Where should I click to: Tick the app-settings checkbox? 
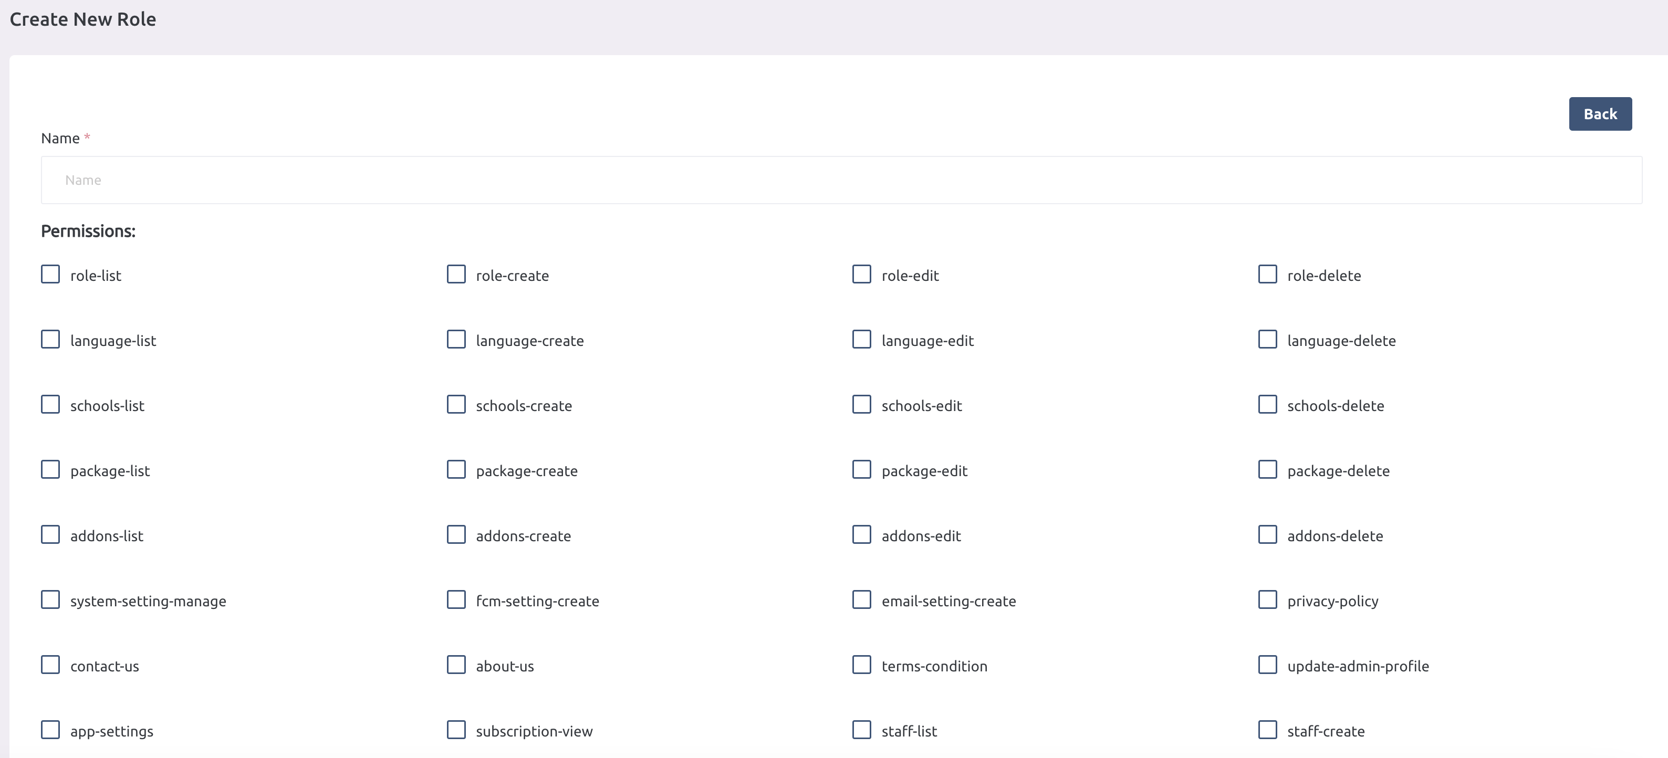point(50,730)
